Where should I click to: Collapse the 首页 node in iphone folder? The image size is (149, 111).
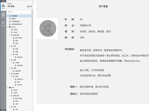[x=10, y=46]
